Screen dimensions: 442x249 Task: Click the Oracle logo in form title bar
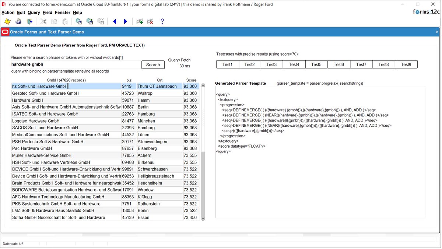point(5,32)
